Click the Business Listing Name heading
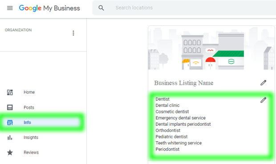Image resolution: width=276 pixels, height=164 pixels. coord(184,83)
